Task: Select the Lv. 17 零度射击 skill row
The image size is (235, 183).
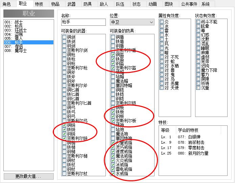Action: coord(193,148)
